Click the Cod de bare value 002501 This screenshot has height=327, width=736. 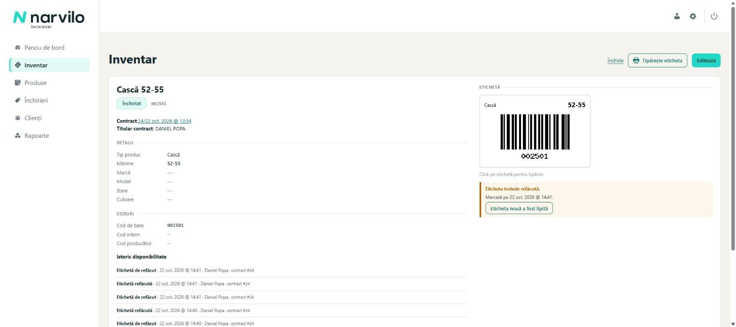click(175, 225)
